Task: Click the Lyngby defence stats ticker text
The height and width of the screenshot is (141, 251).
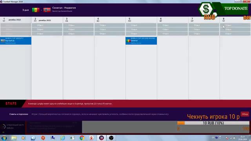Action: coord(70,104)
